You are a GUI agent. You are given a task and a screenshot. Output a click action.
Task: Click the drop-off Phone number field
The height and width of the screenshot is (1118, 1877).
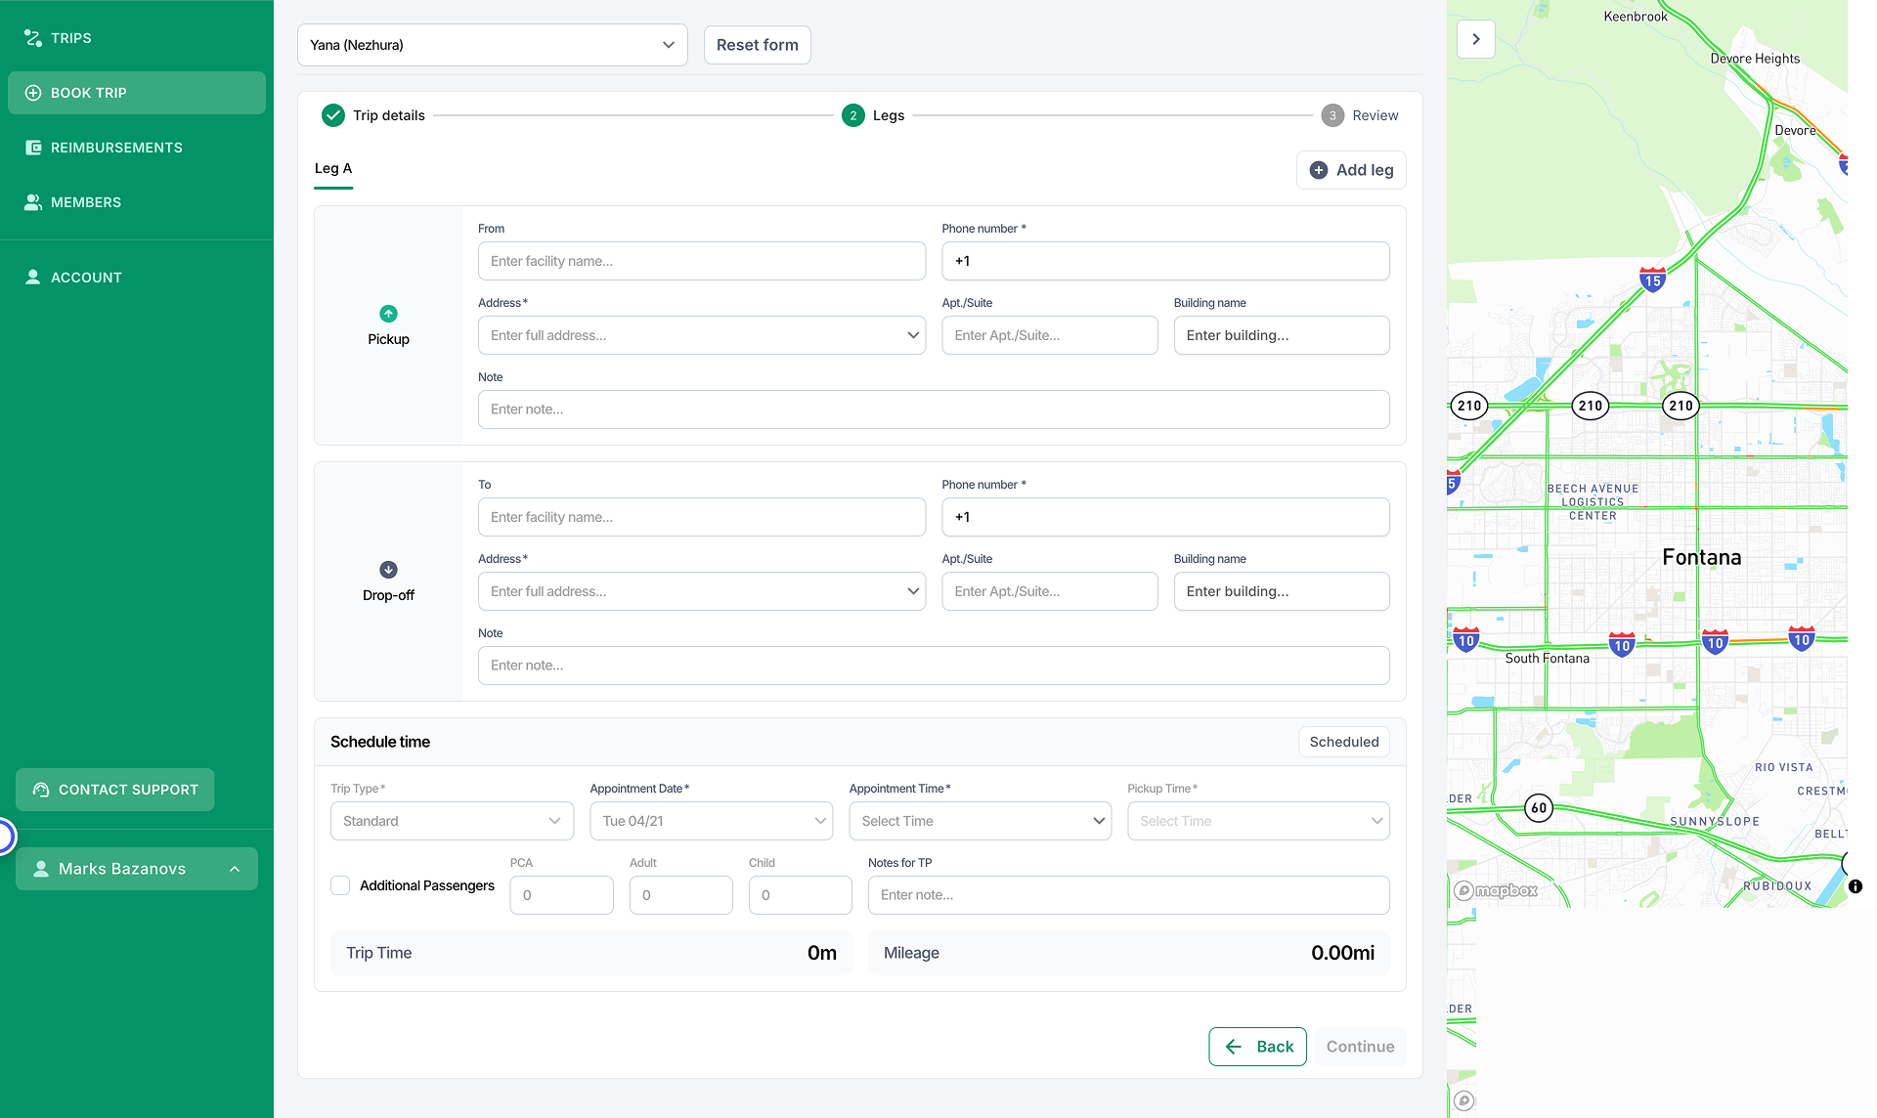tap(1165, 517)
